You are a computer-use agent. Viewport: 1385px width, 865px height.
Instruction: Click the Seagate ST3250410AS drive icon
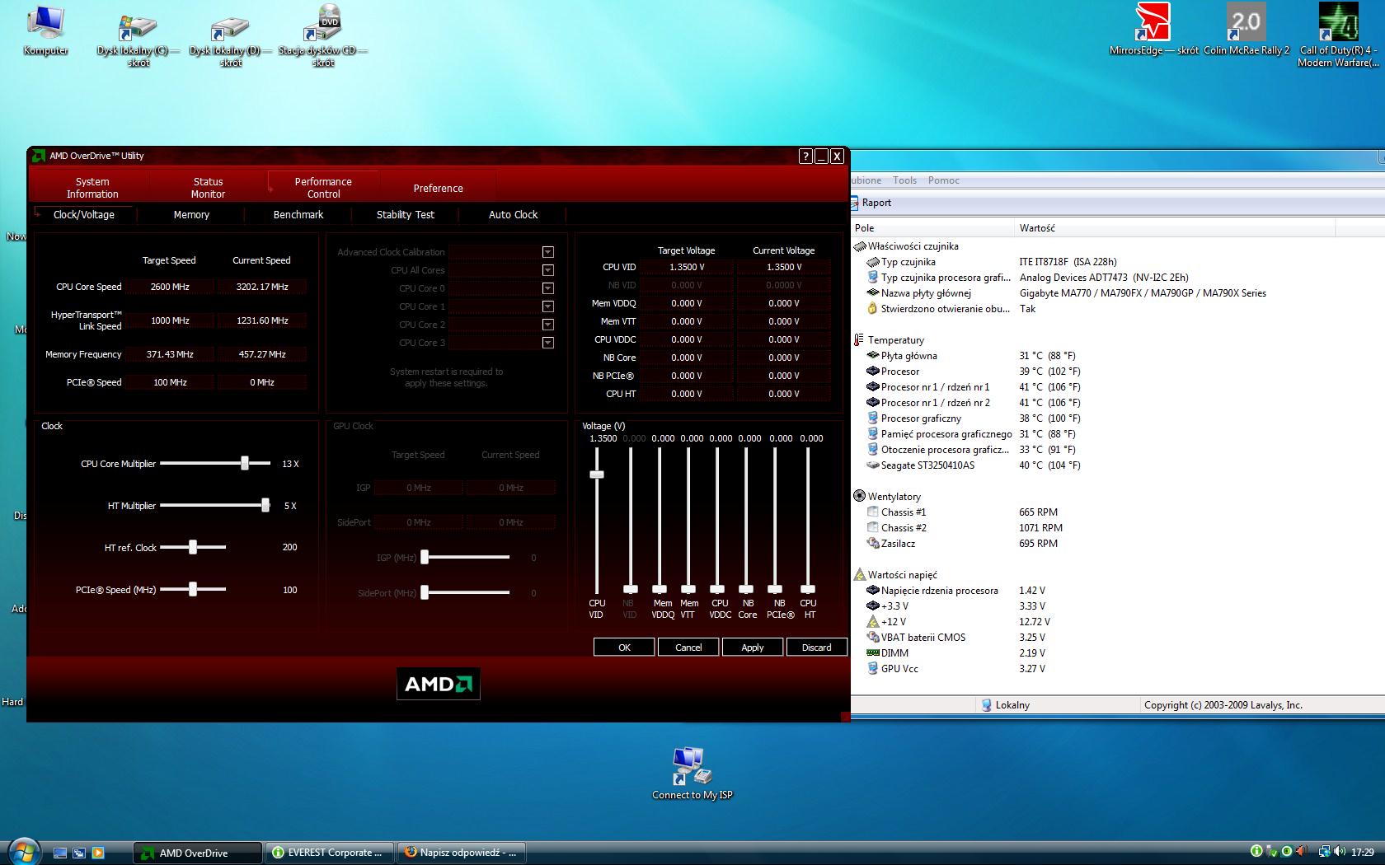[x=873, y=465]
